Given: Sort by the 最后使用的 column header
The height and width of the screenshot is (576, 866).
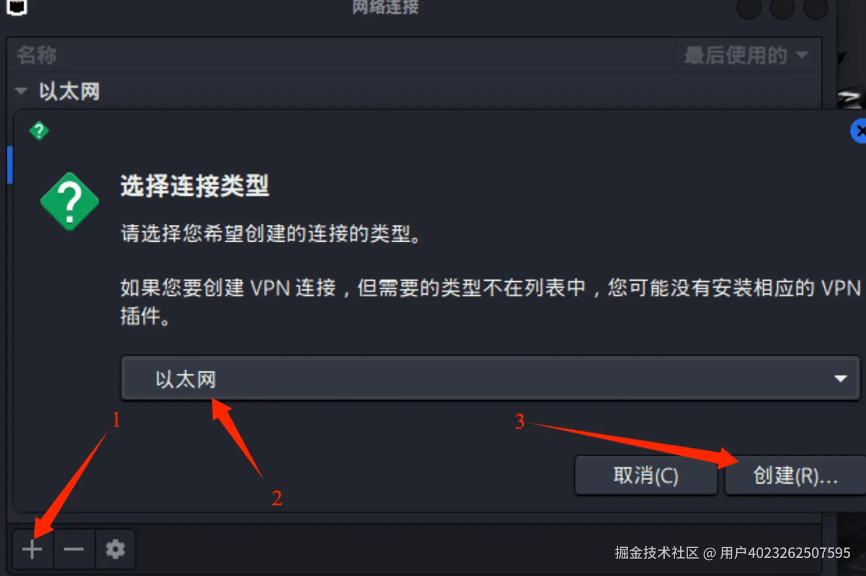Looking at the screenshot, I should [747, 55].
